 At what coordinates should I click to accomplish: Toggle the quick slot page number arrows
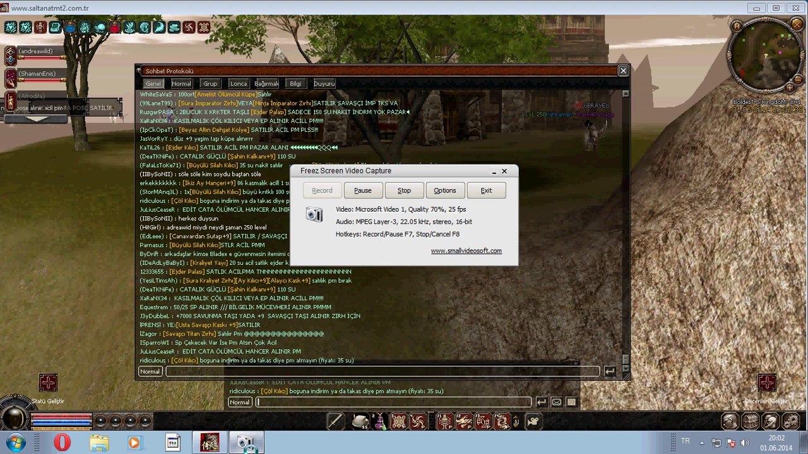516,421
